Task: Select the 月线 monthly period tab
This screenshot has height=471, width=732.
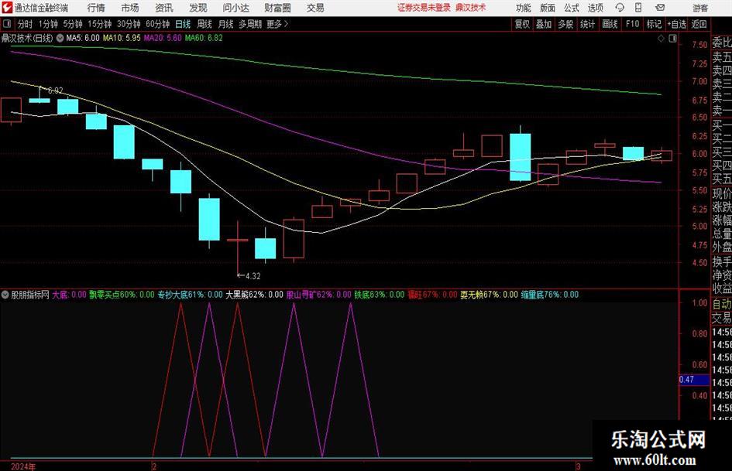Action: click(x=225, y=24)
